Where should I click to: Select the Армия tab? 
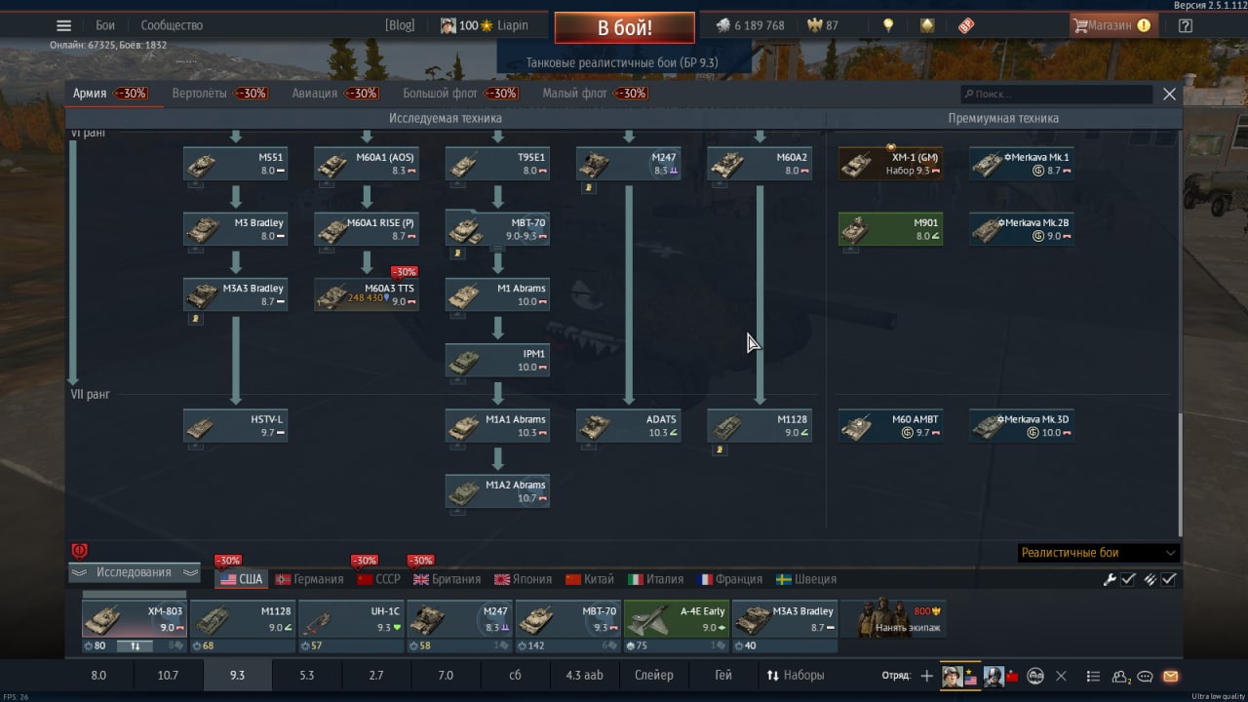(x=110, y=94)
